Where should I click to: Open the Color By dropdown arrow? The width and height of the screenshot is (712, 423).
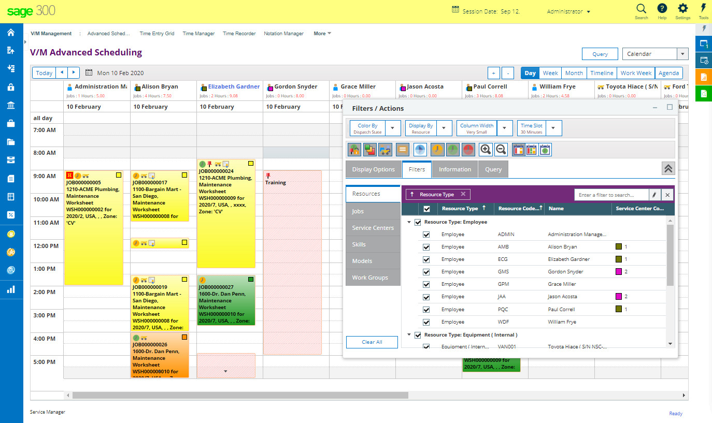coord(393,128)
